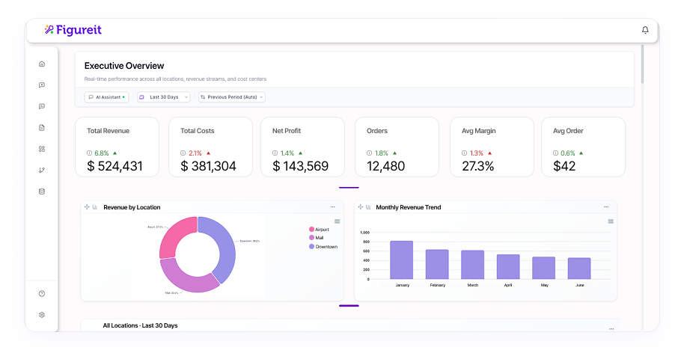
Task: Select the Avg Order card
Action: coord(583,147)
